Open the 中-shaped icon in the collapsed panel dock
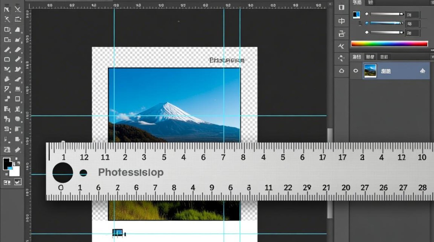Viewport: 434px width, 242px height. 342,21
